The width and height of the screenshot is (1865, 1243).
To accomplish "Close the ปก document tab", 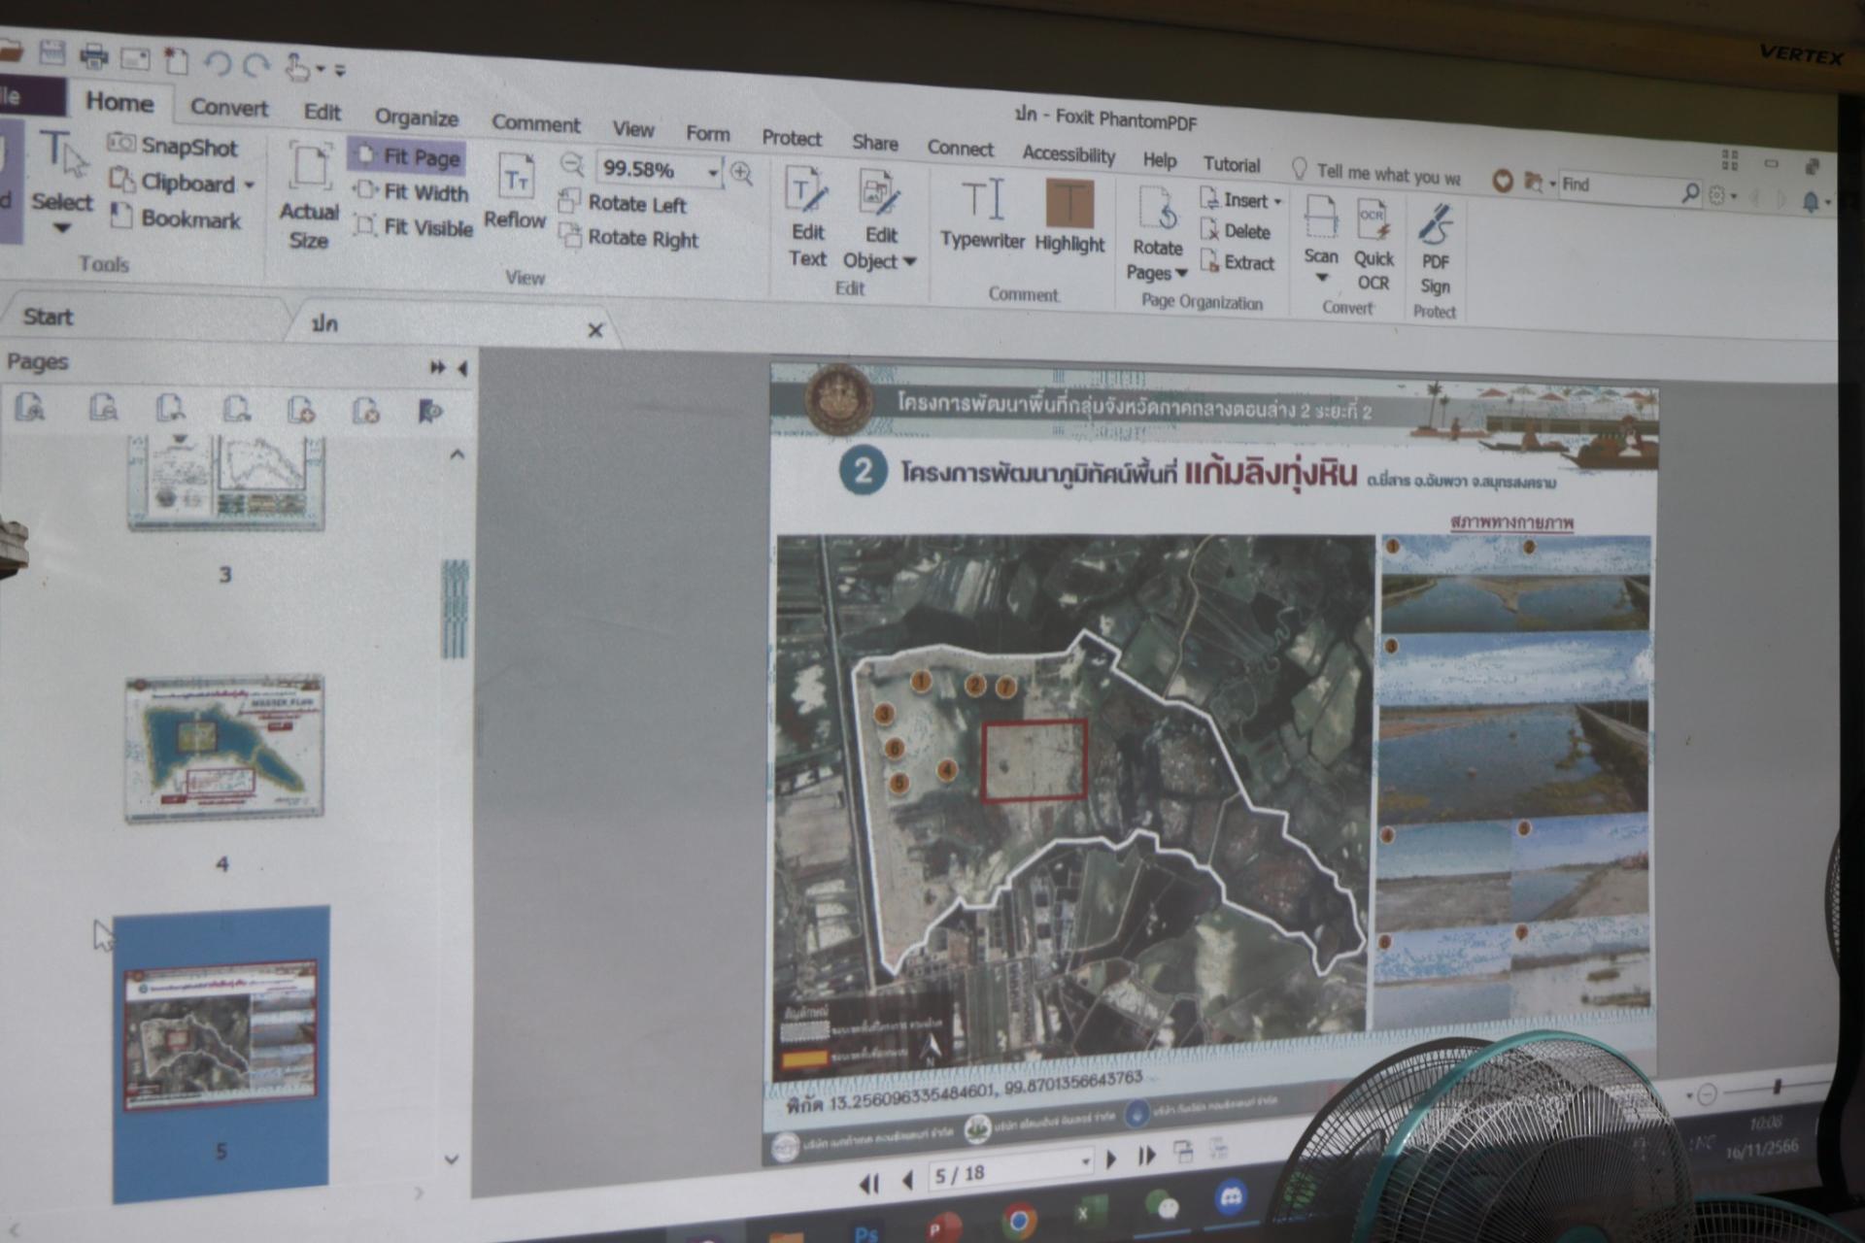I will click(x=595, y=330).
